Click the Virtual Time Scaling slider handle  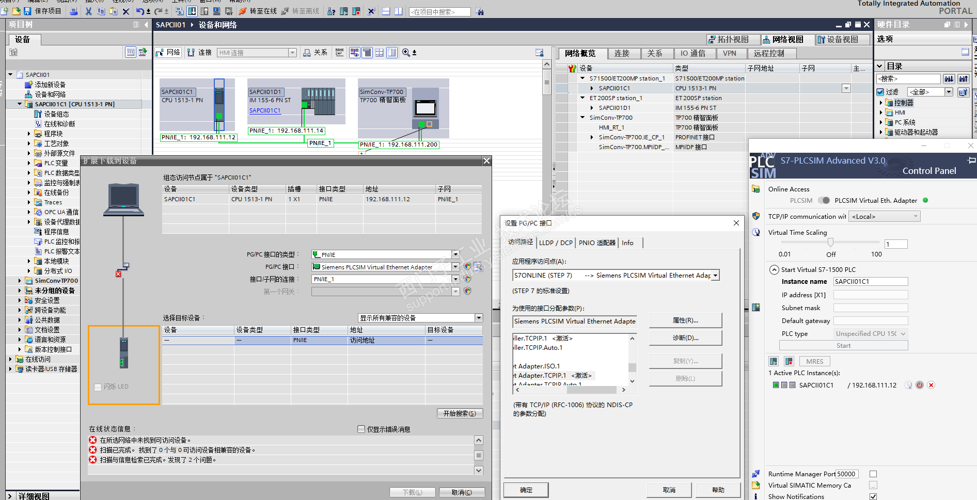(830, 242)
